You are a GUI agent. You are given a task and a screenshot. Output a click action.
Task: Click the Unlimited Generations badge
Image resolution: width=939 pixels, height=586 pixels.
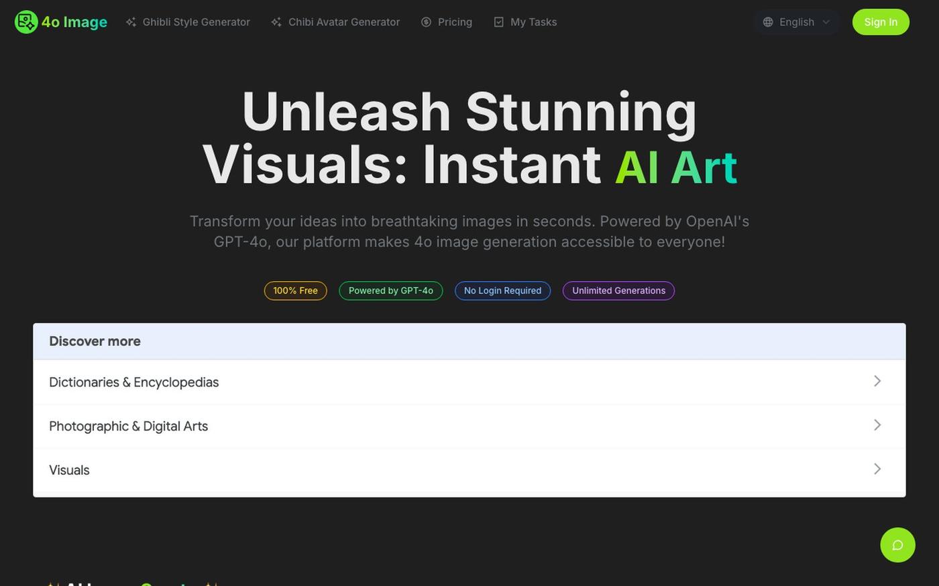coord(618,291)
